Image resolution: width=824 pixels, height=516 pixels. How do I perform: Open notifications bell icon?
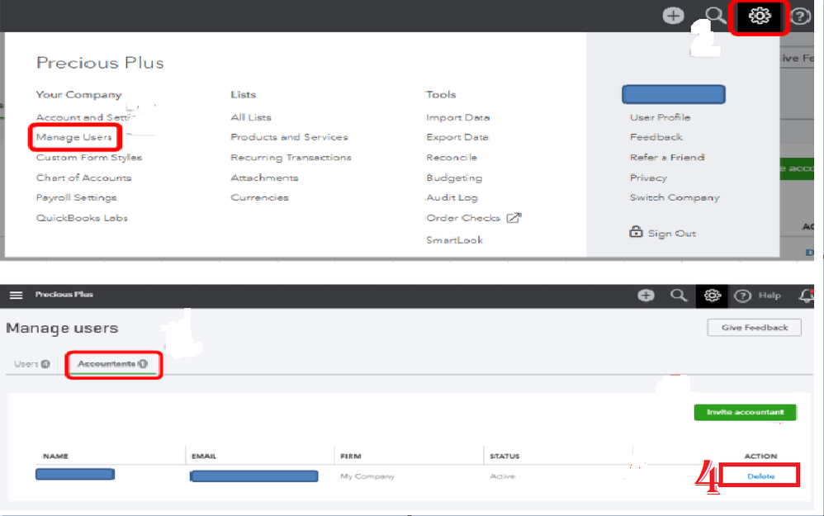[x=807, y=296]
